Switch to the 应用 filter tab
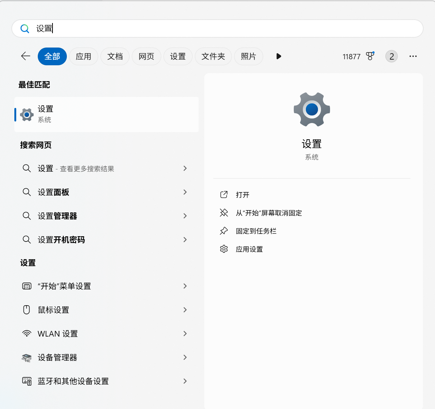The height and width of the screenshot is (409, 435). [83, 57]
